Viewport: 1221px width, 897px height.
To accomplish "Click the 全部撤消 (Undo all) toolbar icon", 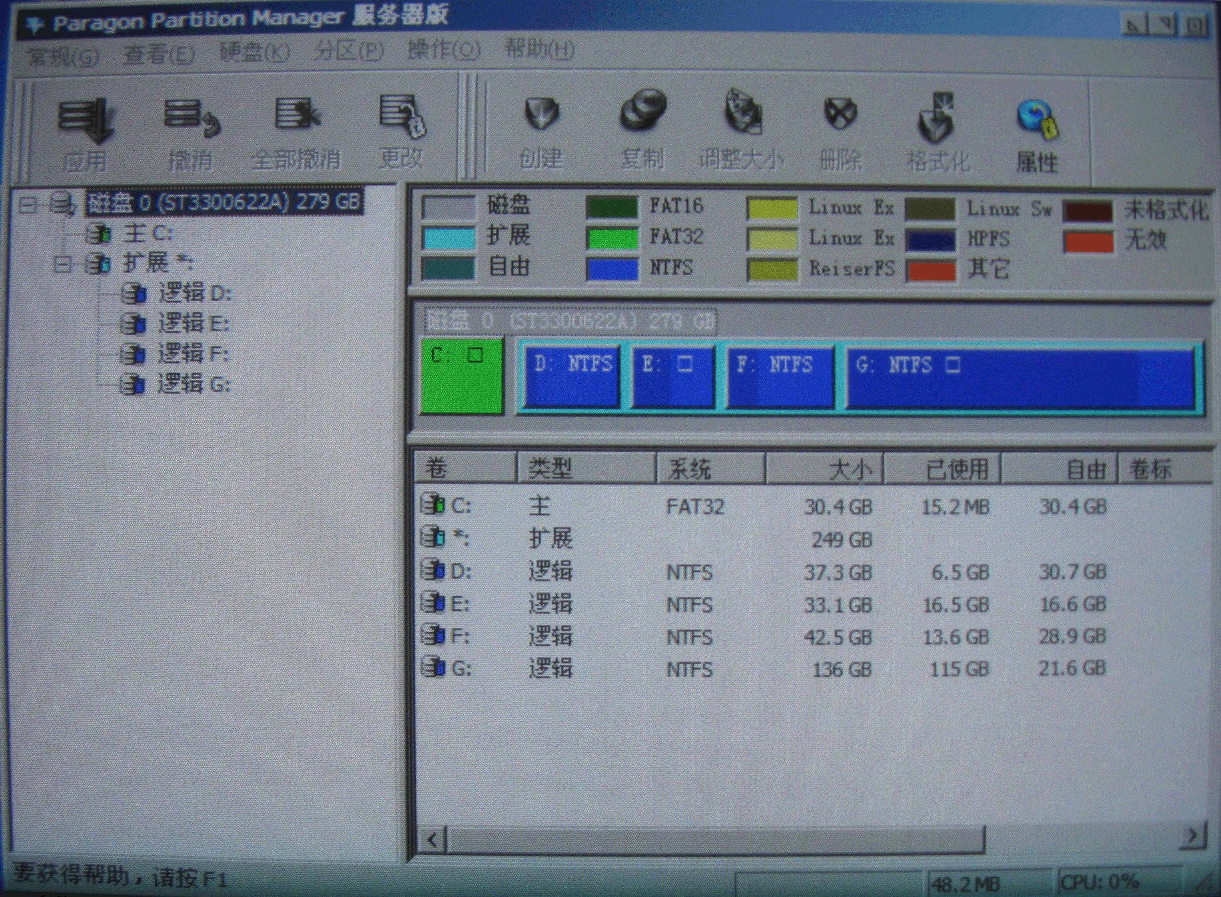I will (297, 114).
